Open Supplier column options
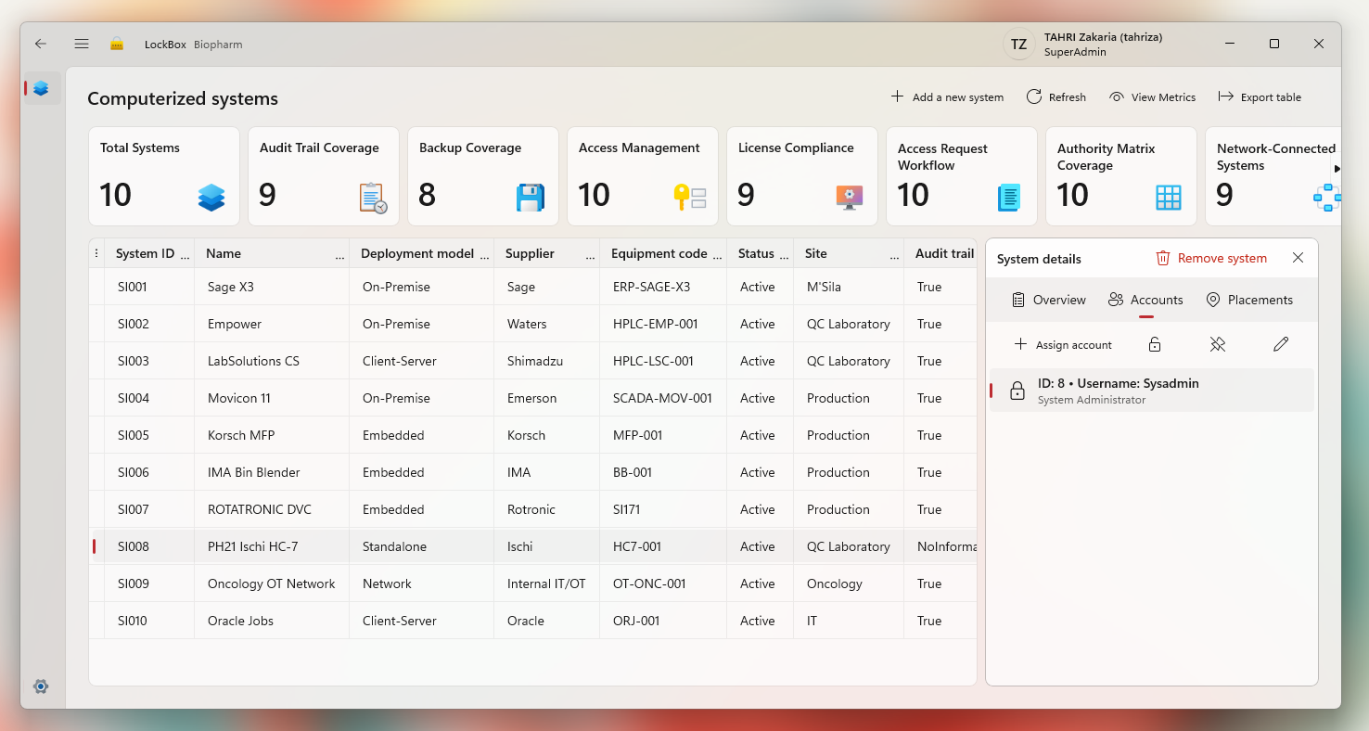This screenshot has width=1369, height=731. click(591, 254)
